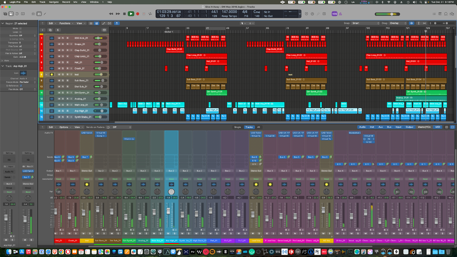Open the Editors pencil icon
457x257 pixels.
(45, 14)
